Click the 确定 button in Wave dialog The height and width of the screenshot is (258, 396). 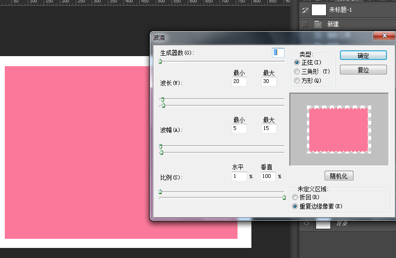(x=363, y=56)
